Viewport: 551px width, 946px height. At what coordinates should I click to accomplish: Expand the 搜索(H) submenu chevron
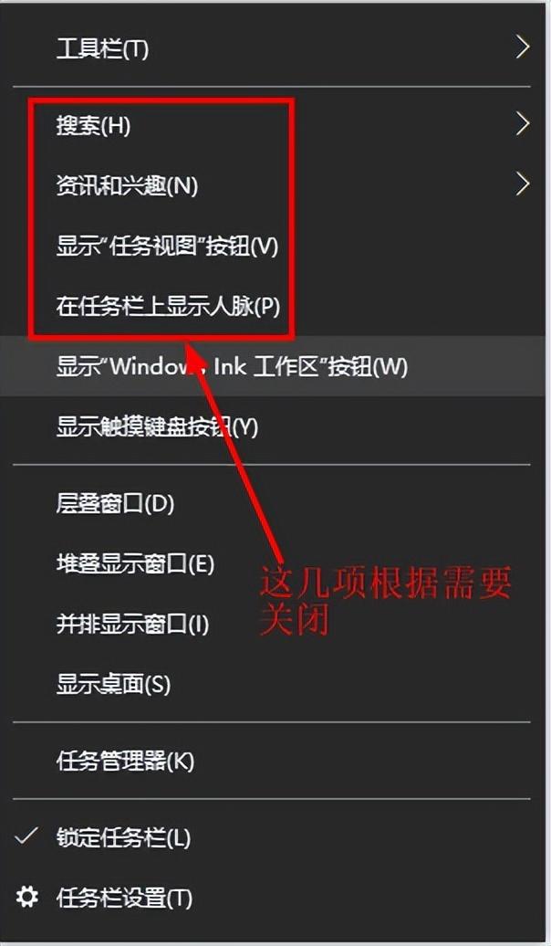tap(523, 124)
